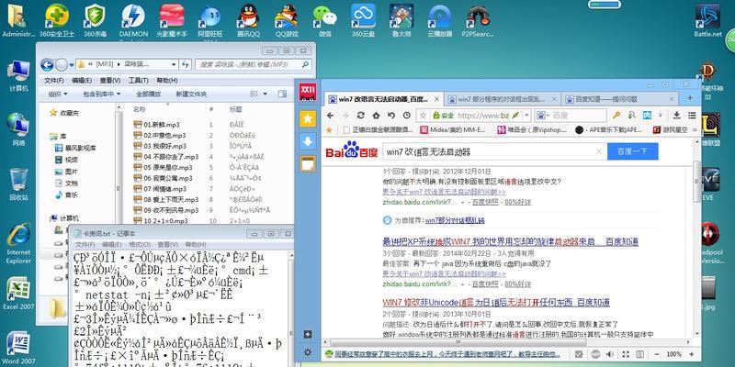Open the browser history clock icon
The image size is (735, 367).
(406, 116)
